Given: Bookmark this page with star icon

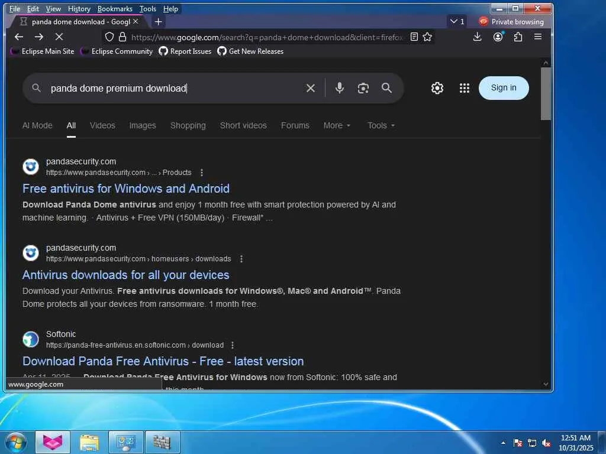Looking at the screenshot, I should click(x=427, y=37).
